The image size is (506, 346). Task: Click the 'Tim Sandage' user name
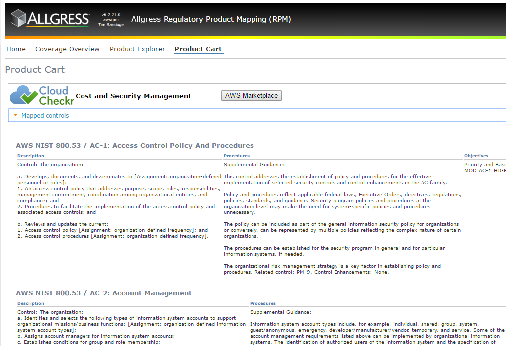pos(111,25)
